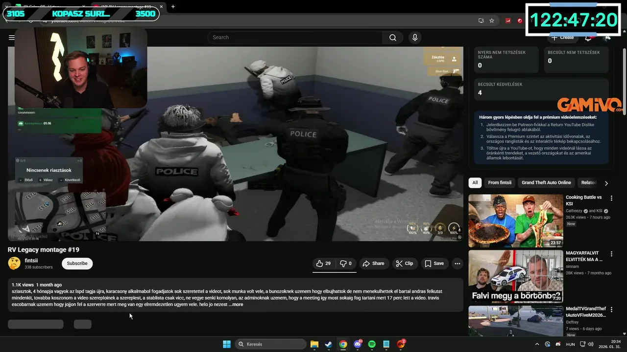Viewport: 627px width, 352px height.
Task: Open fintsii channel avatar
Action: click(x=14, y=264)
